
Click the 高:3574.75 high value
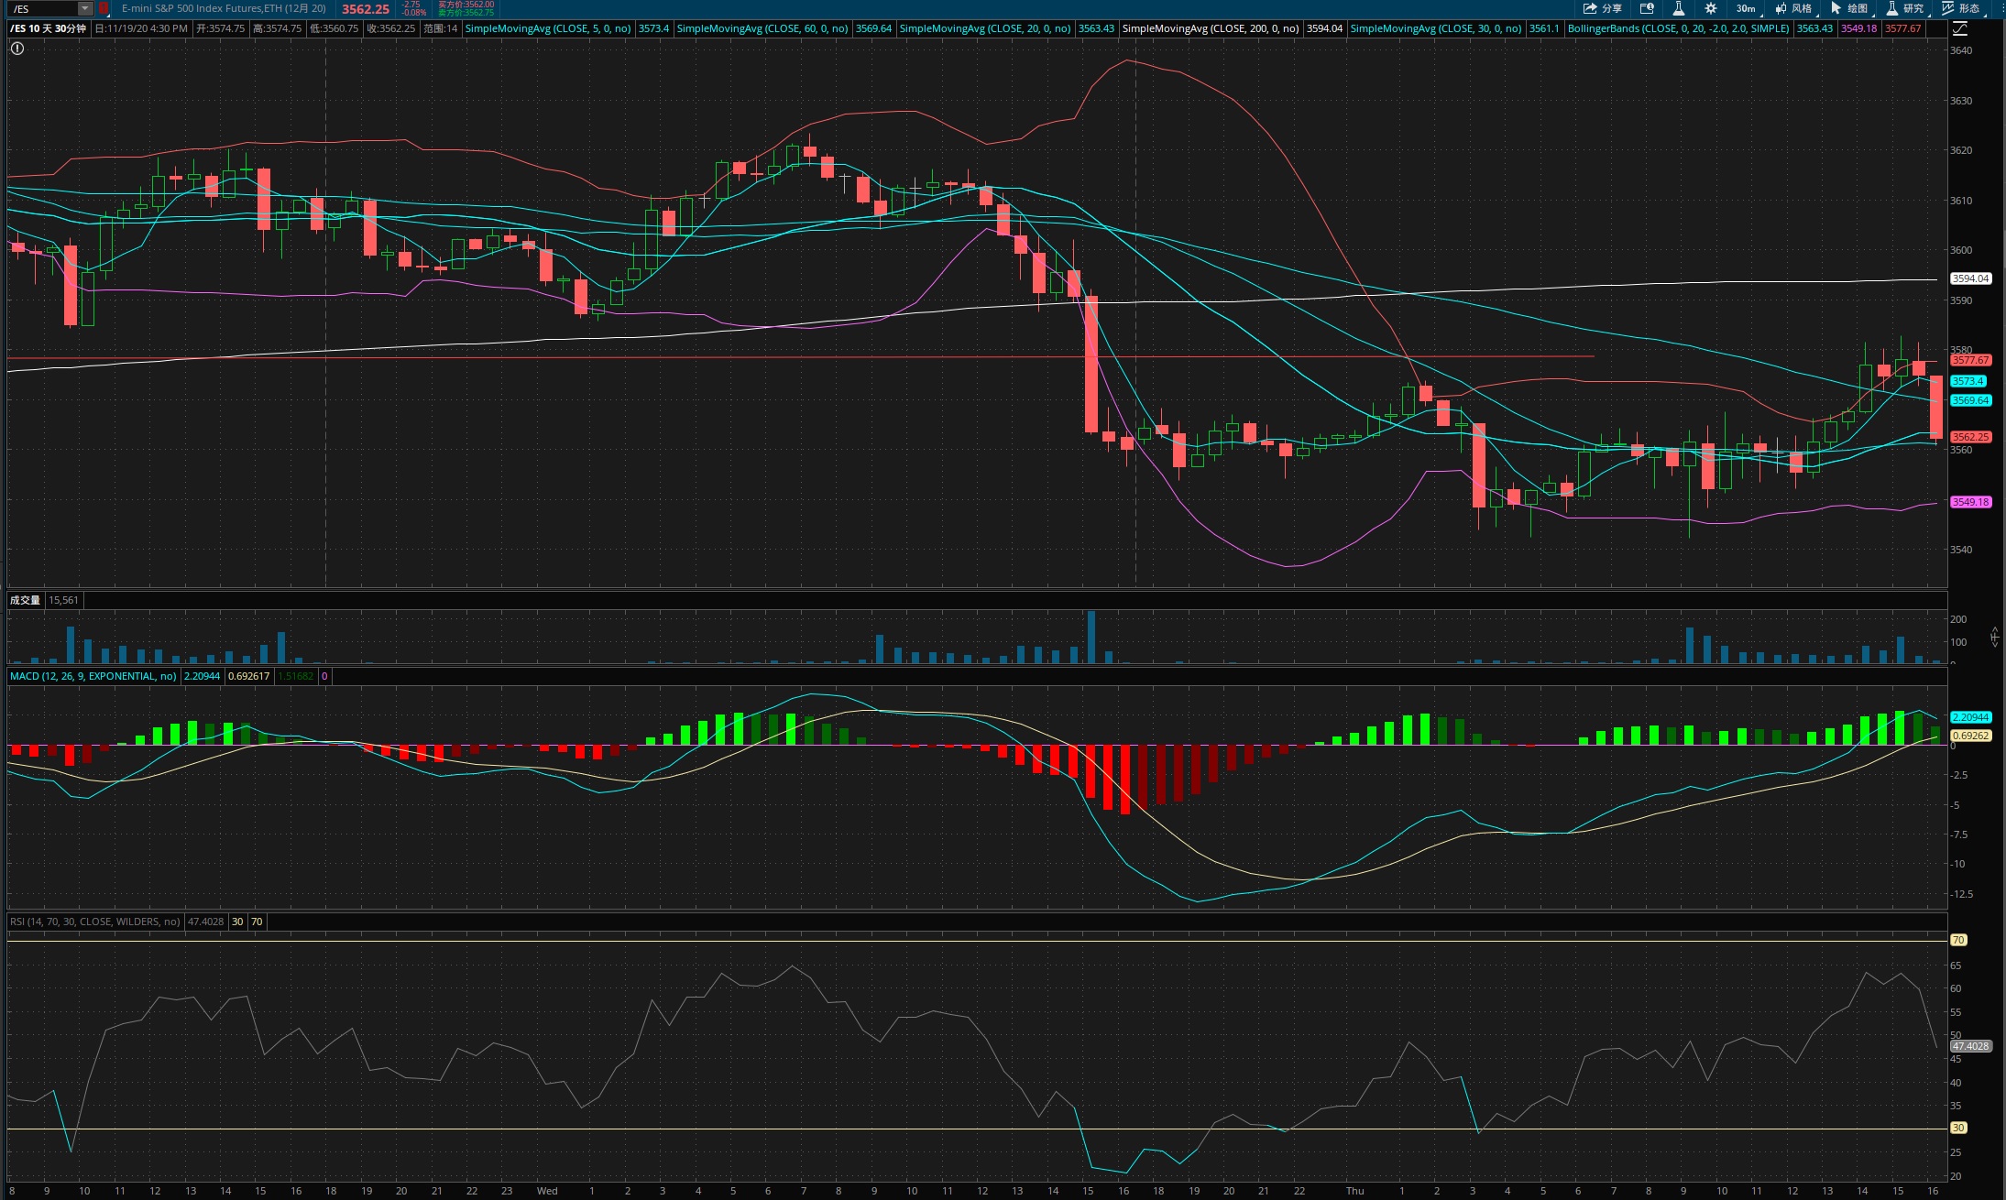point(277,28)
